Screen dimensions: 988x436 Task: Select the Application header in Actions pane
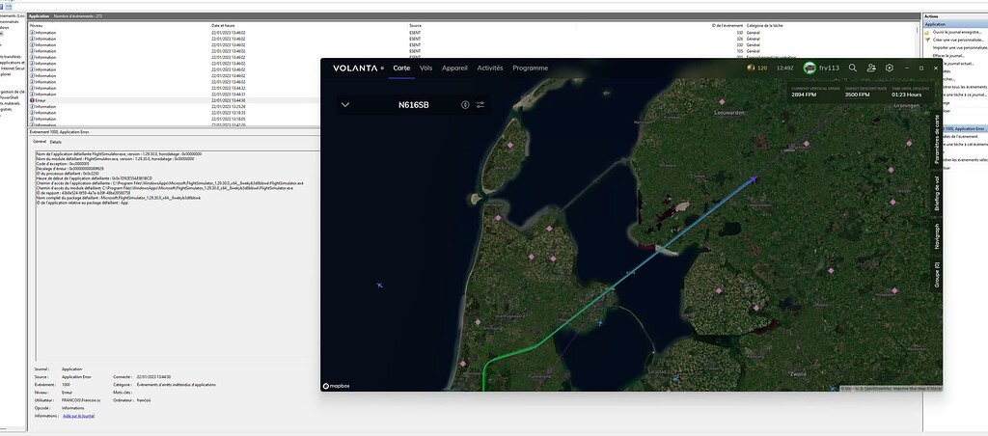coord(954,24)
